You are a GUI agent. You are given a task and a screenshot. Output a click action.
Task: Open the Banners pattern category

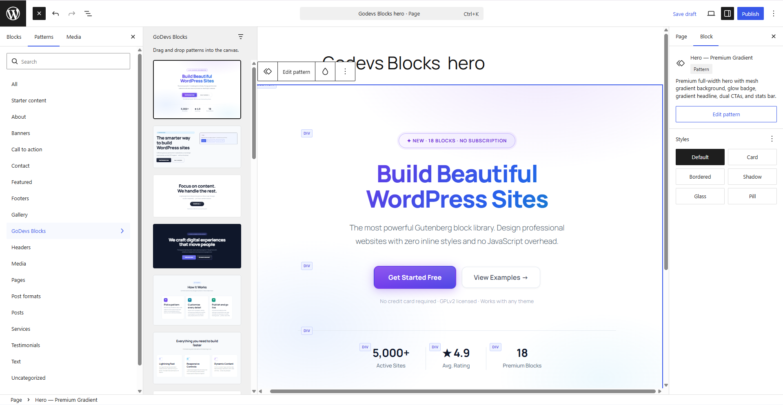pyautogui.click(x=68, y=133)
